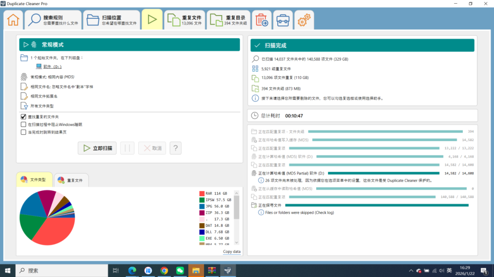Click the 取消 cancel button
This screenshot has width=494, height=277.
152,148
